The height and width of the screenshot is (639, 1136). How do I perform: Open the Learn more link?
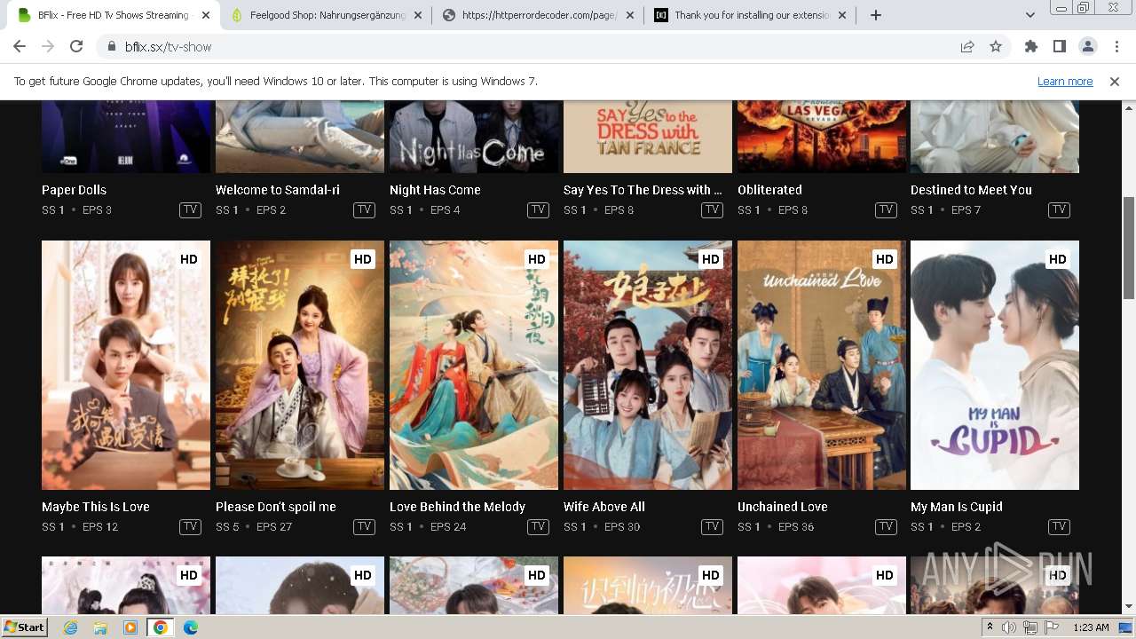coord(1065,82)
